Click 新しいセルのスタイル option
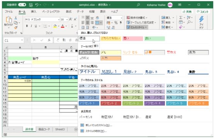This screenshot has height=139, width=214. 99,125
